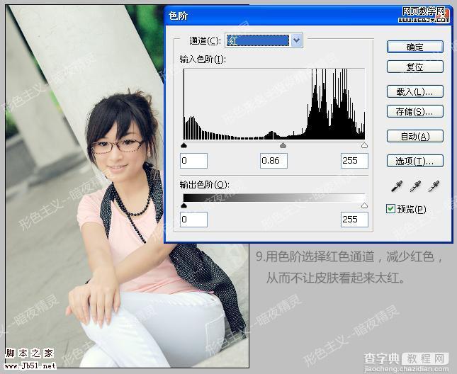
Task: Click the 输出色阶(O): label
Action: coord(205,185)
